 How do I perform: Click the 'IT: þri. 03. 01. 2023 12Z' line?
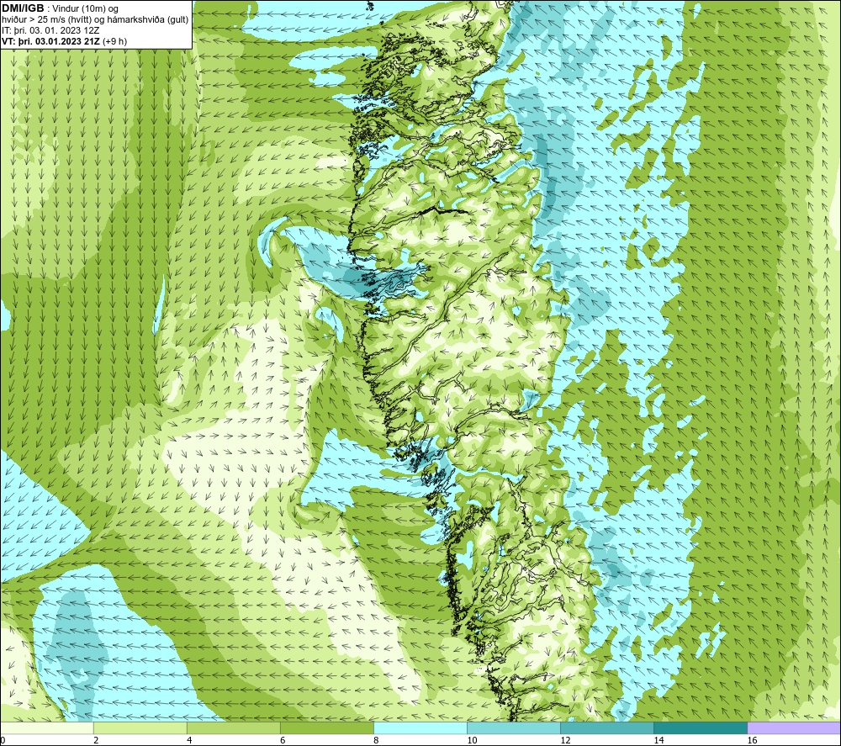[50, 30]
